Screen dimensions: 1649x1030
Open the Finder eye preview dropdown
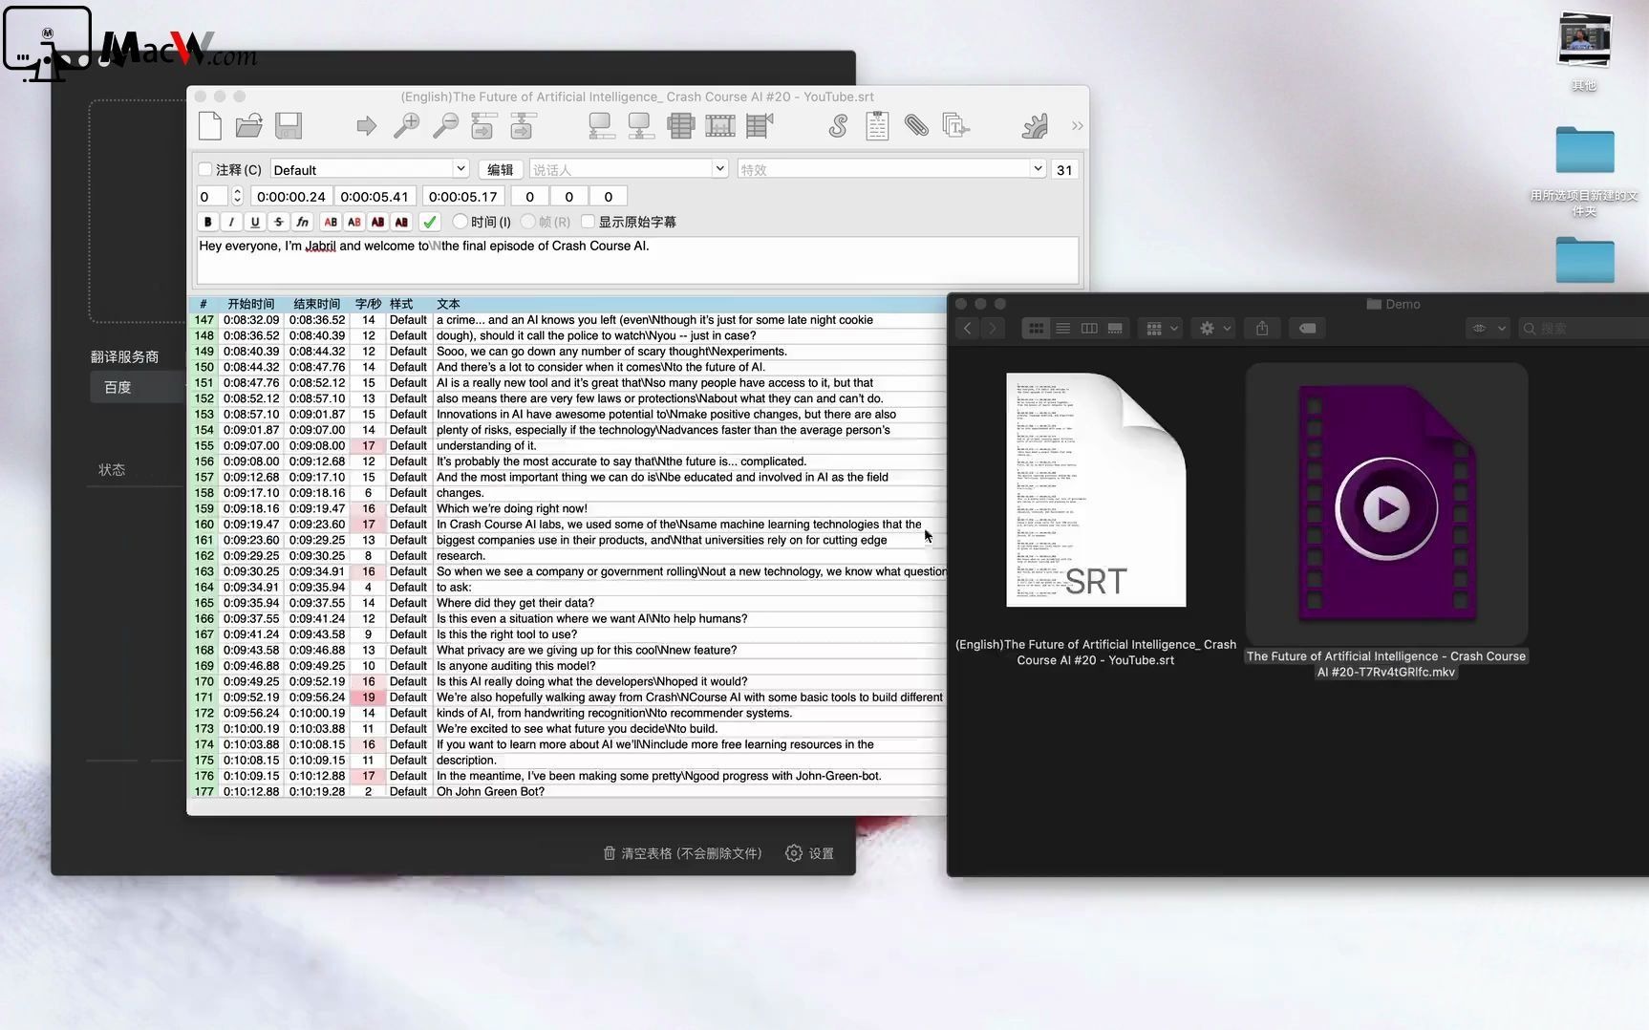[x=1488, y=329]
